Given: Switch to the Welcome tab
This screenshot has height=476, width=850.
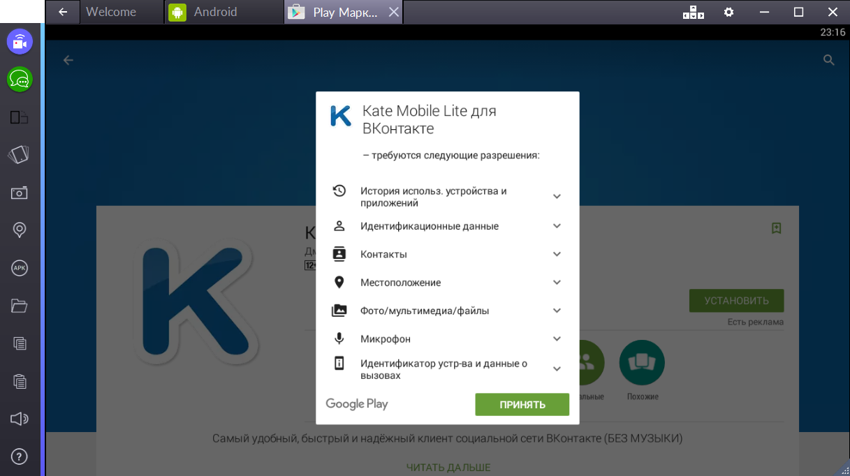Looking at the screenshot, I should (111, 12).
